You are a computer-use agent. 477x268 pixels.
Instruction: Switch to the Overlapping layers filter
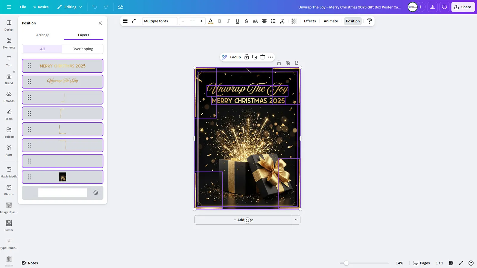83,49
